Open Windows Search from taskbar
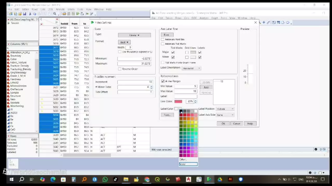This screenshot has height=186, width=332. (22, 179)
